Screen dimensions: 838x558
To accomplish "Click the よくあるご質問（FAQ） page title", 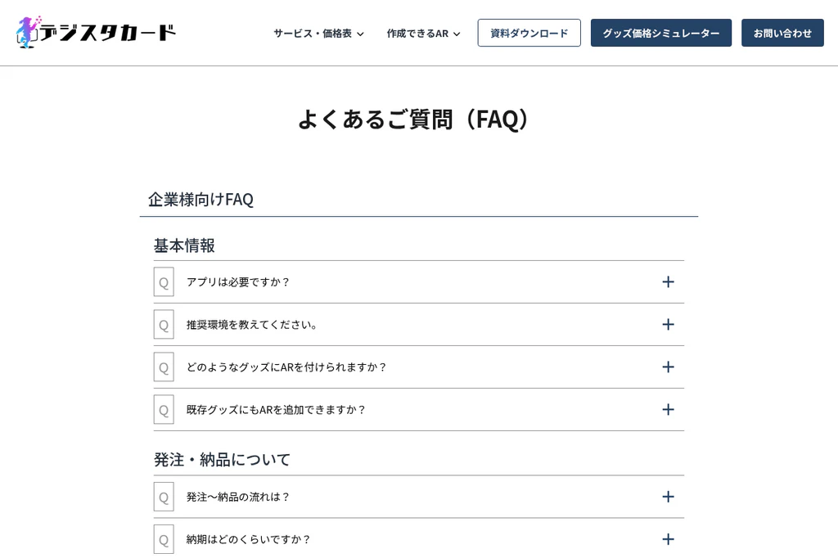I will (x=412, y=119).
